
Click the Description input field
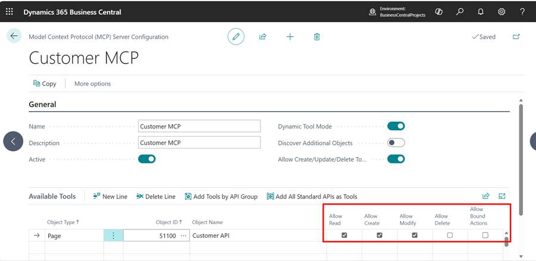pos(199,143)
